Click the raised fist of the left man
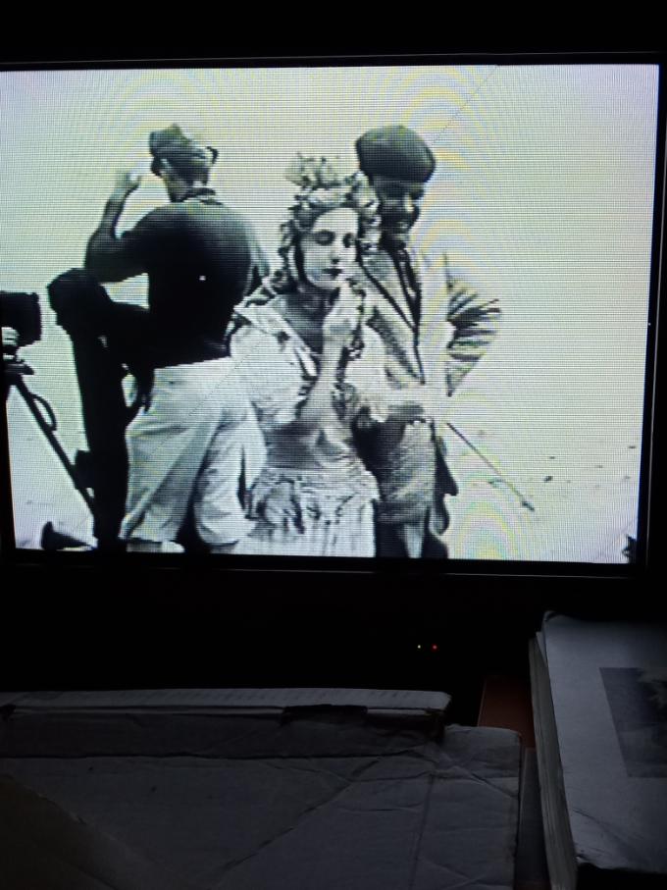The image size is (667, 890). click(126, 180)
